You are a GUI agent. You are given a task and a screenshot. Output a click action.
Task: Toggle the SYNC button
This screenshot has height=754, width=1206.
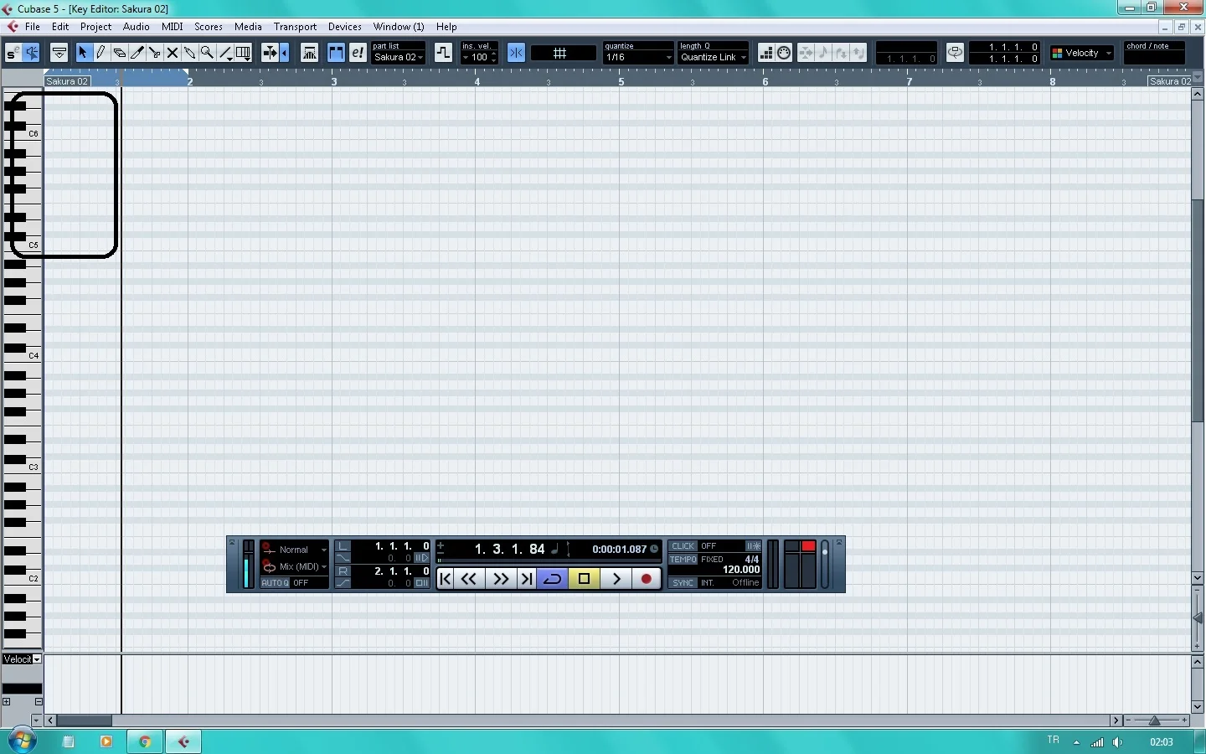pyautogui.click(x=683, y=582)
